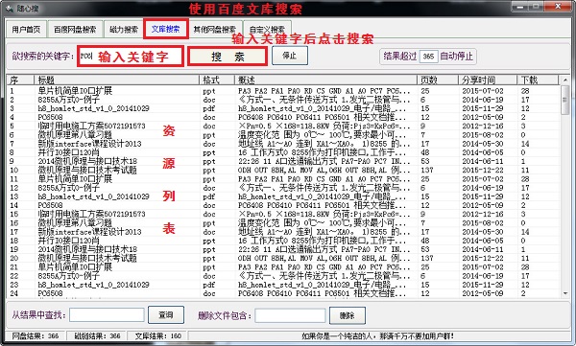Viewport: 576px width, 346px height.
Task: Select row 4 titled PC6508
Action: click(283, 117)
